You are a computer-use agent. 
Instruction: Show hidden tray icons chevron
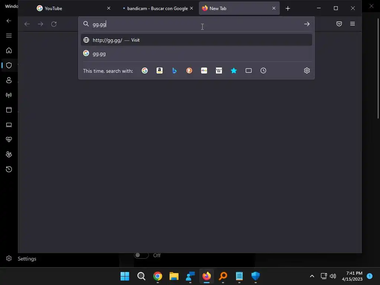[x=312, y=276]
